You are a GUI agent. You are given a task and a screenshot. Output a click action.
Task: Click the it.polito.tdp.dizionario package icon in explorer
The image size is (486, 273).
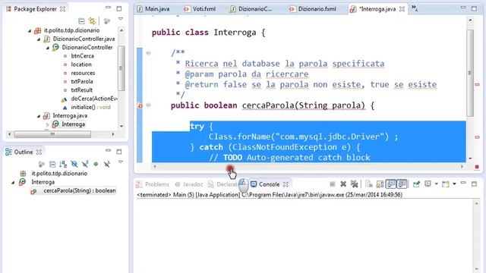click(x=37, y=30)
